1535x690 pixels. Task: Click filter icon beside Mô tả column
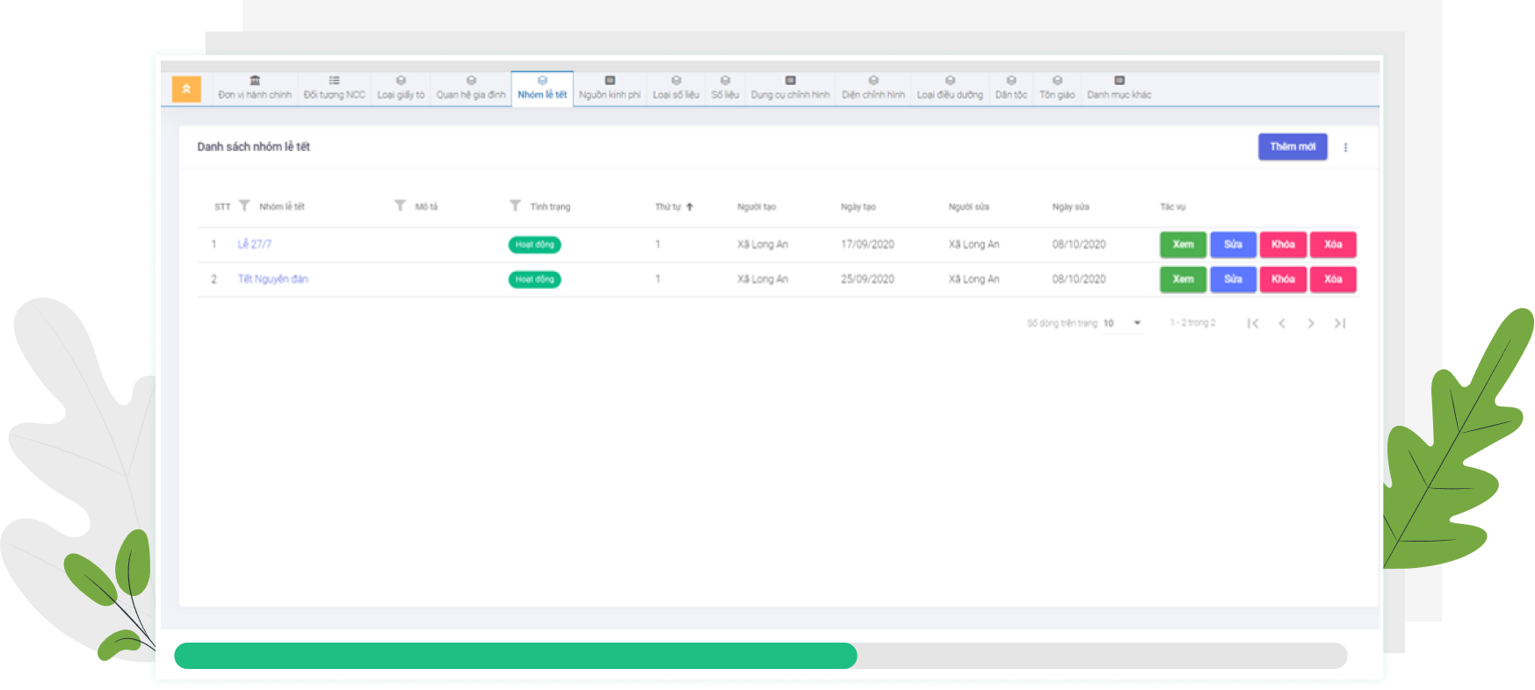pyautogui.click(x=400, y=205)
